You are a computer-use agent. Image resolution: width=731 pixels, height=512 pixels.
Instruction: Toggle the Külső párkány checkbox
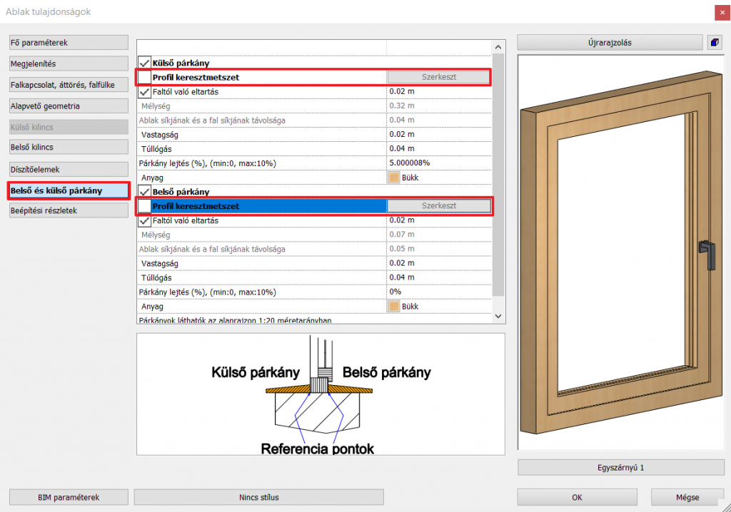(144, 63)
